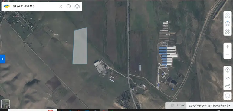This screenshot has width=233, height=111.
Task: Open the map info identify tool
Action: 227,15
